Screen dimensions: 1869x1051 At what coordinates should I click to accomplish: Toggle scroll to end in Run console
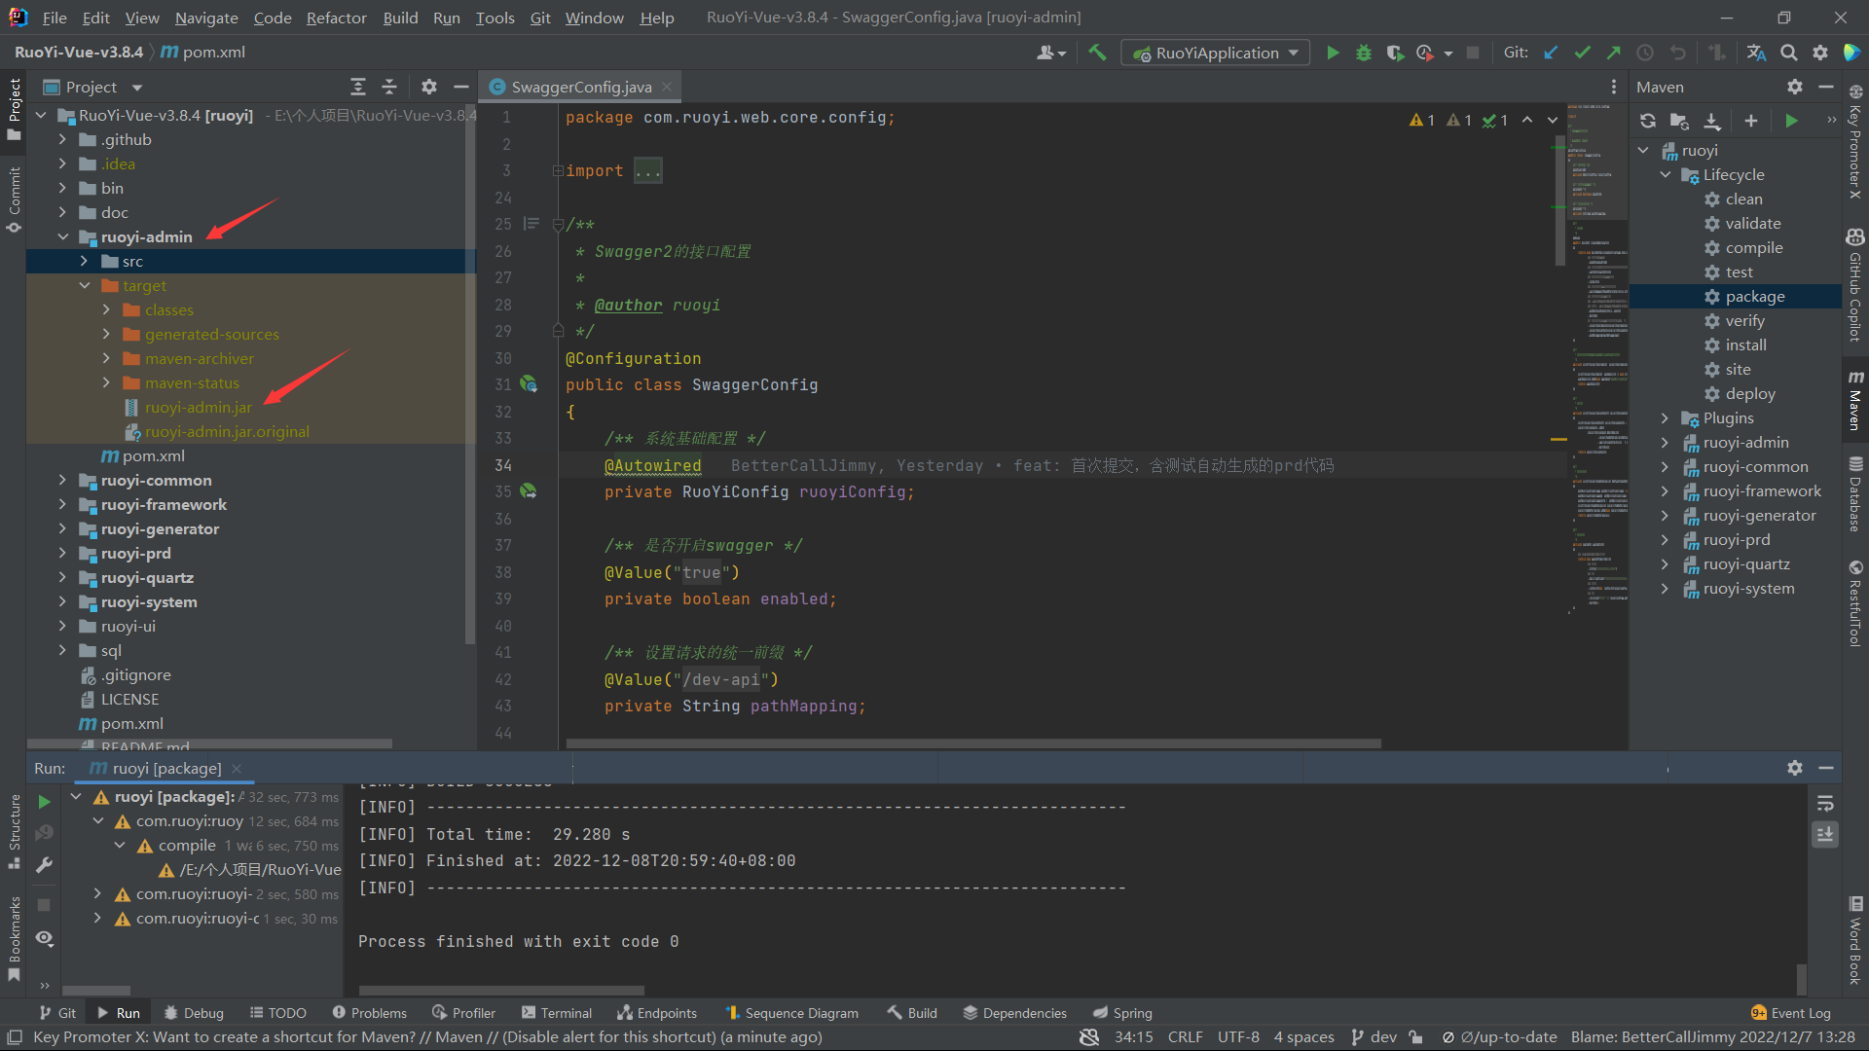point(1825,835)
